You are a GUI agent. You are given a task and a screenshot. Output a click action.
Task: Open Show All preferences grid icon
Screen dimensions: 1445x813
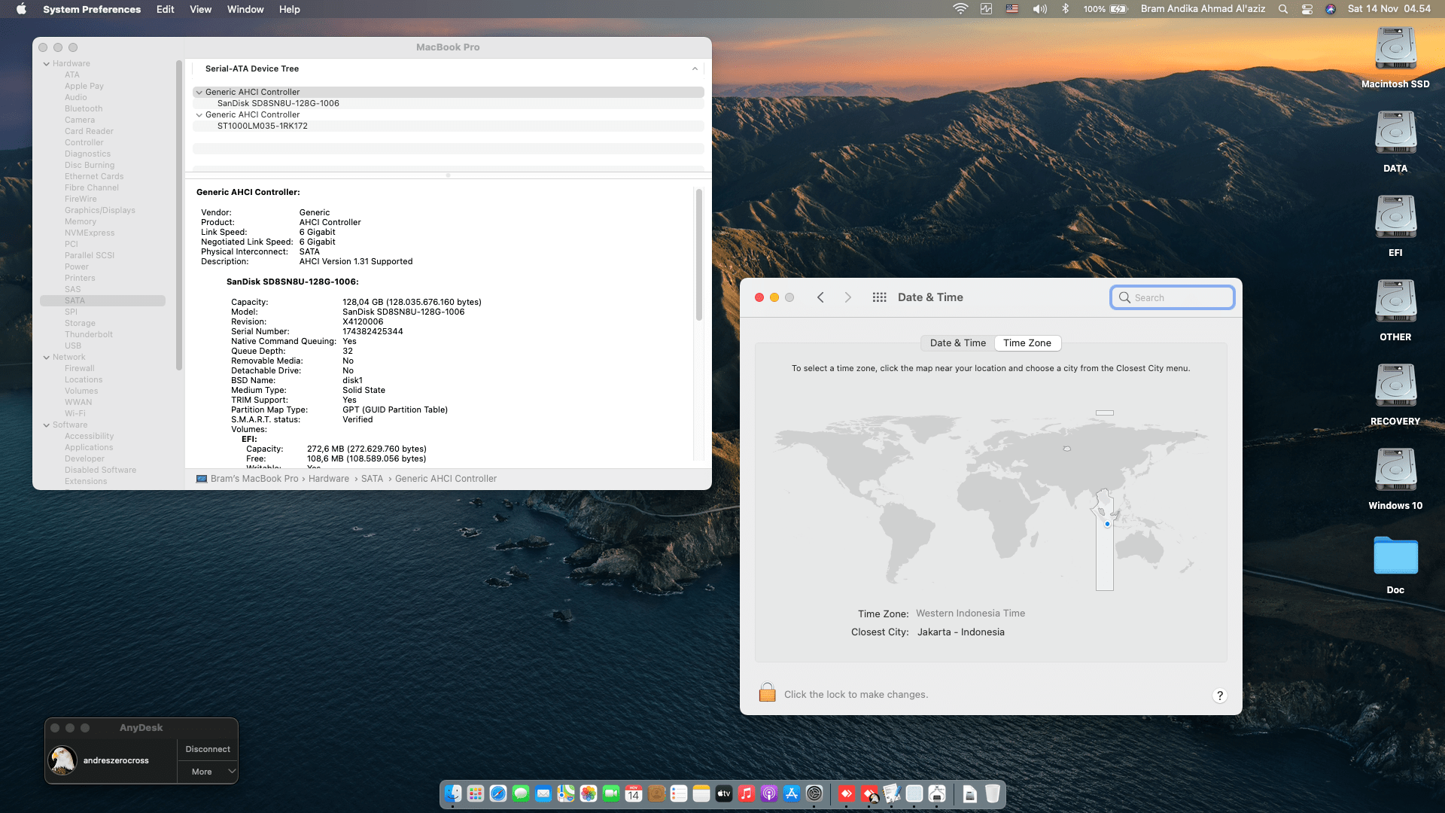[879, 297]
